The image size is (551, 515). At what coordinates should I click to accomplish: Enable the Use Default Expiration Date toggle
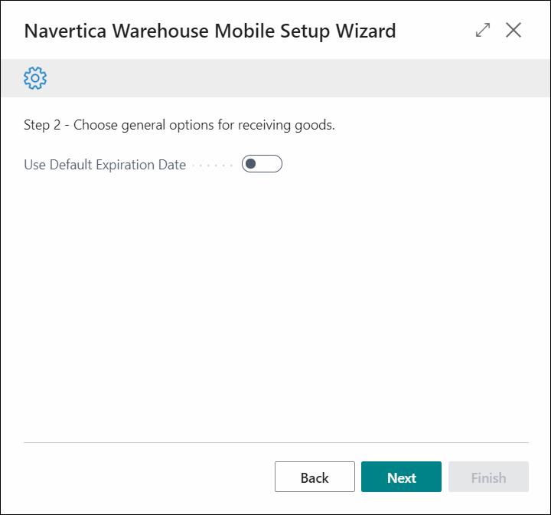click(x=262, y=164)
